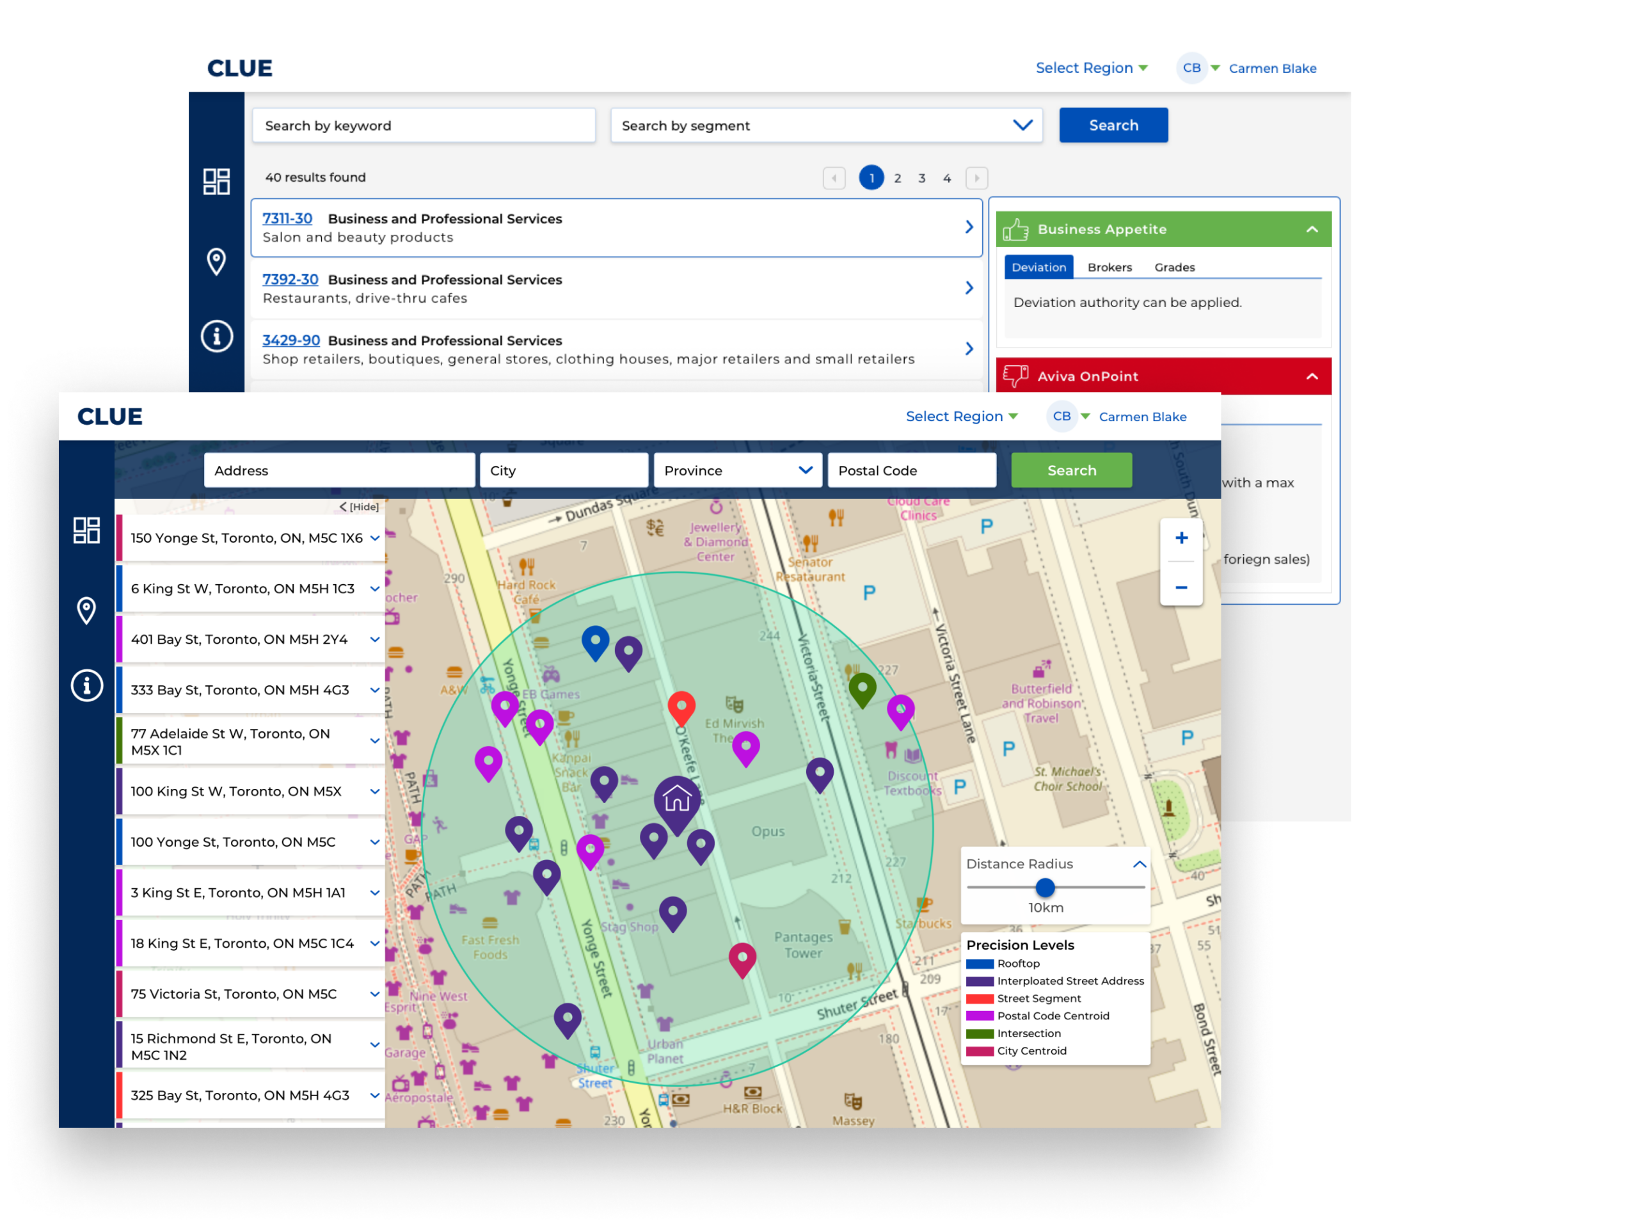This screenshot has height=1226, width=1638.
Task: Expand 150 Yonge St address entry
Action: coord(375,538)
